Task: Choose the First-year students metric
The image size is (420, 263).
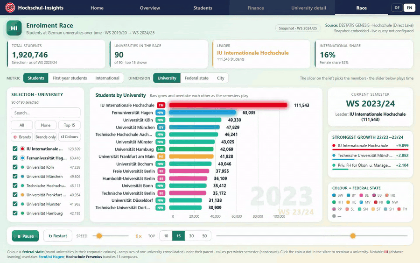Action: (x=70, y=78)
